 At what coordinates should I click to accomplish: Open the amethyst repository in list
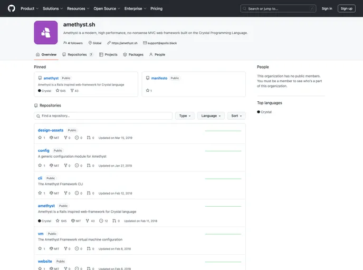tap(46, 206)
